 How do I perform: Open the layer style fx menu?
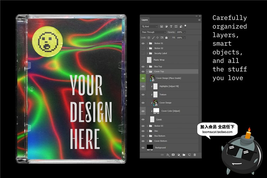coord(168,155)
